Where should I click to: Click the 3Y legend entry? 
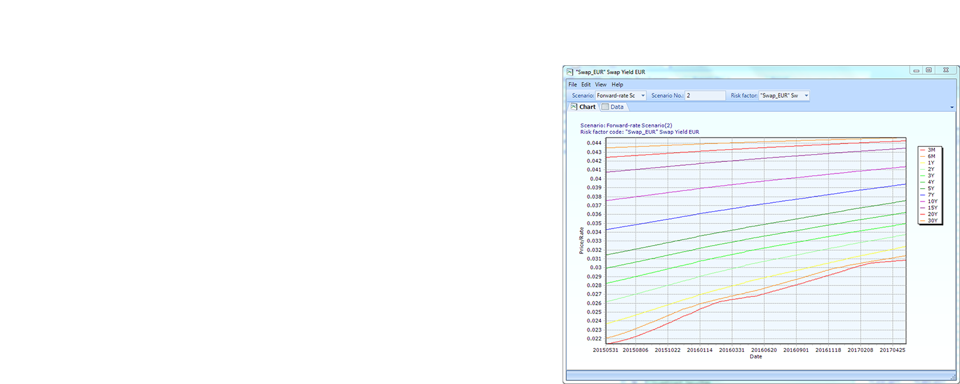(927, 175)
